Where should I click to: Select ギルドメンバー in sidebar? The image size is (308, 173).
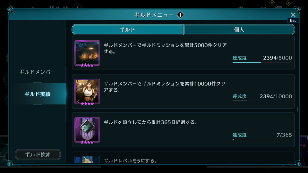[x=37, y=72]
